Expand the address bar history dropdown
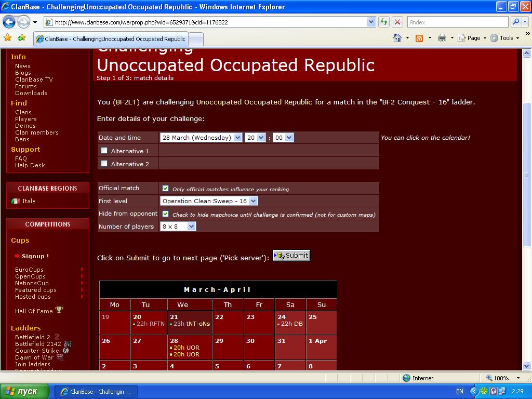532x399 pixels. [x=371, y=22]
